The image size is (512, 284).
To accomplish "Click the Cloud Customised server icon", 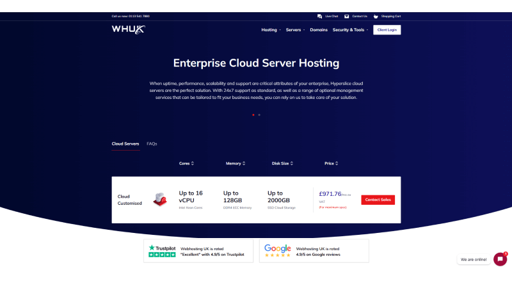I will click(160, 200).
